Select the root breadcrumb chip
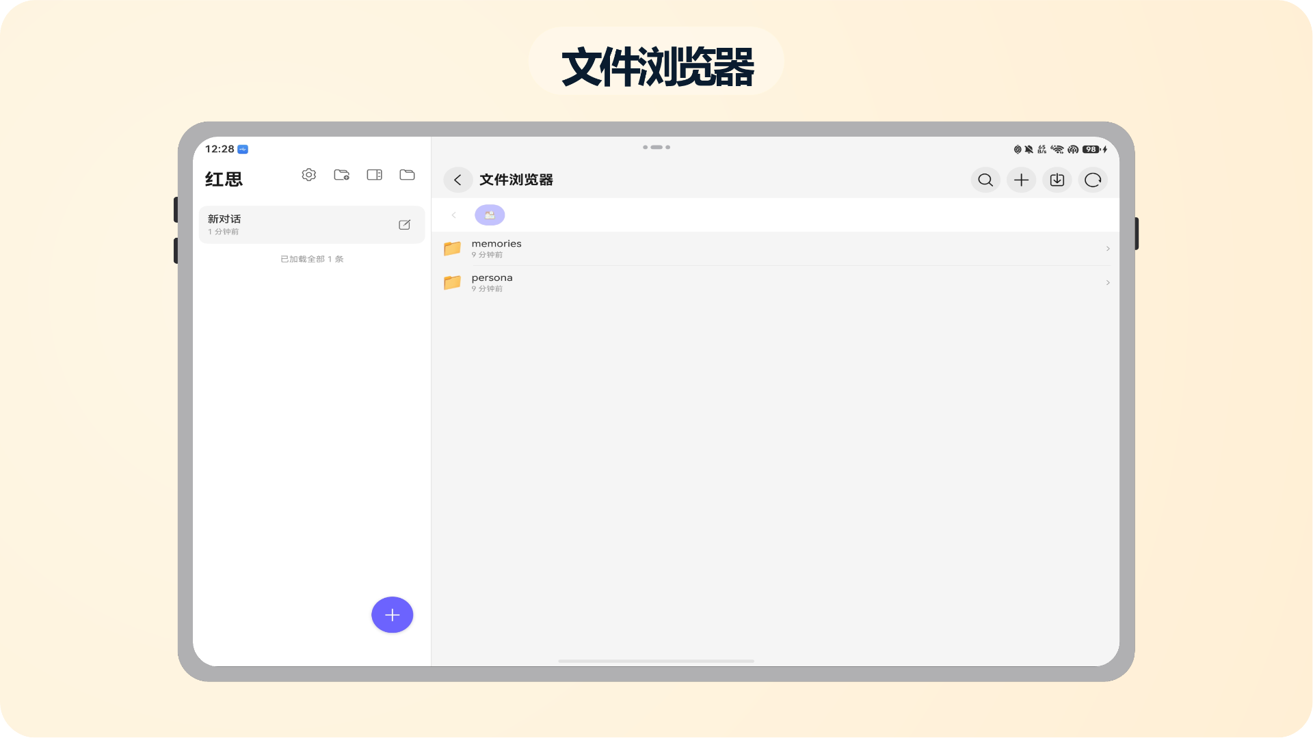Screen dimensions: 1313x738 [x=490, y=215]
